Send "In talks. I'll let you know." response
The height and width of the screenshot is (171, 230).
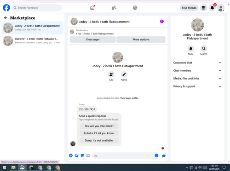(99, 133)
